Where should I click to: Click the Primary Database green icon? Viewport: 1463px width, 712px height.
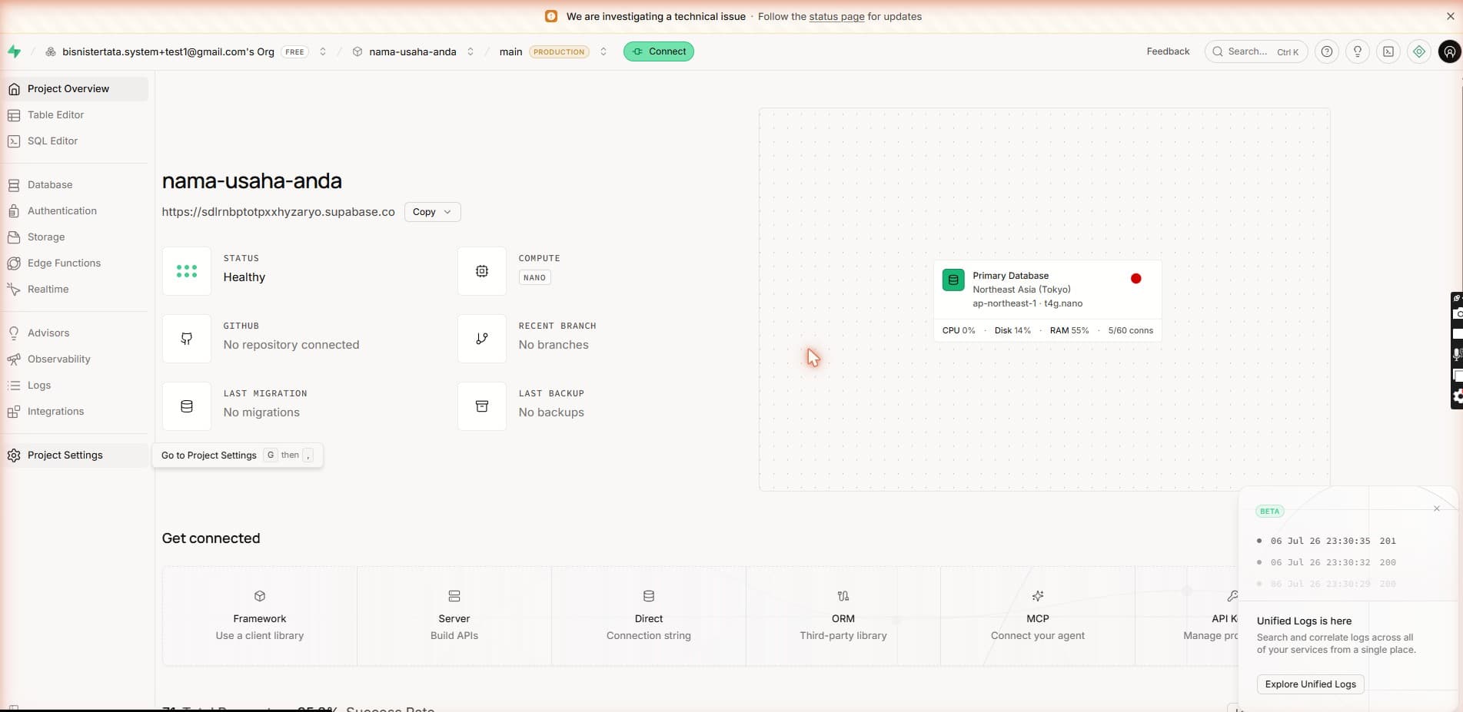point(953,280)
